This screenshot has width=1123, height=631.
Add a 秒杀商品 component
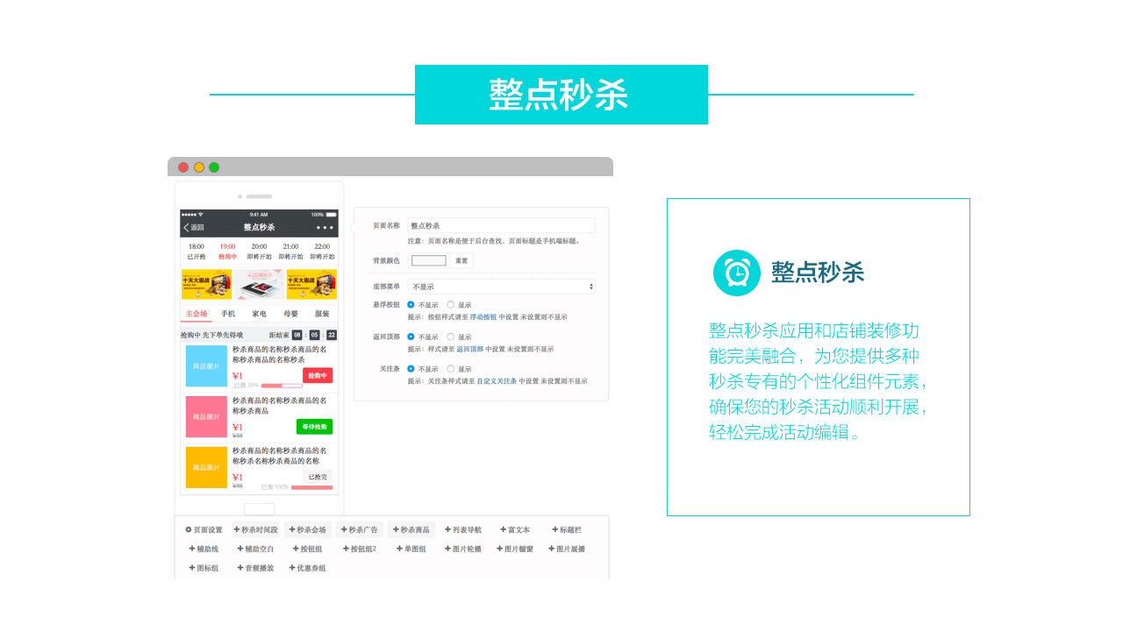point(411,530)
